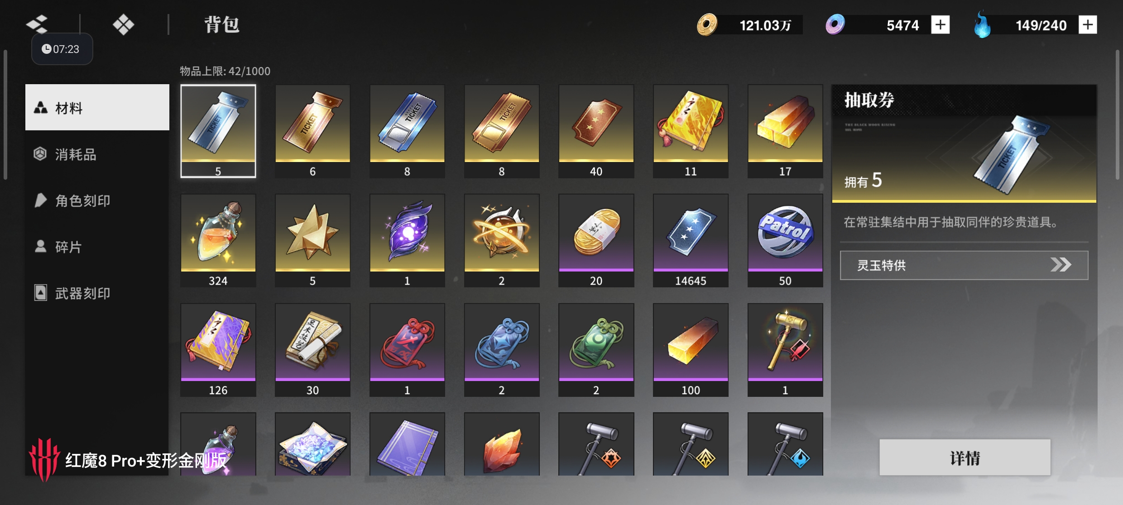Select the golden hammer item
Image resolution: width=1123 pixels, height=505 pixels.
[785, 350]
